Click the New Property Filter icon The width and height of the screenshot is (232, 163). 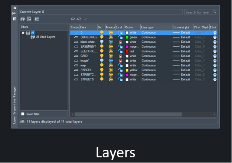tap(22, 19)
